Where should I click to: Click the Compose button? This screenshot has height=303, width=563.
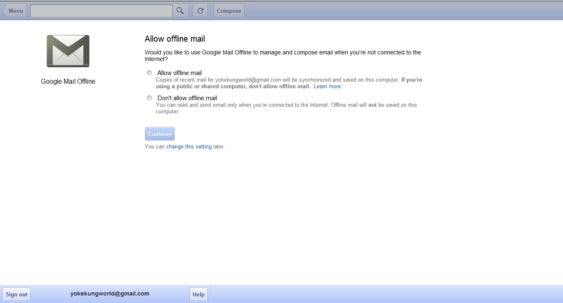click(229, 11)
